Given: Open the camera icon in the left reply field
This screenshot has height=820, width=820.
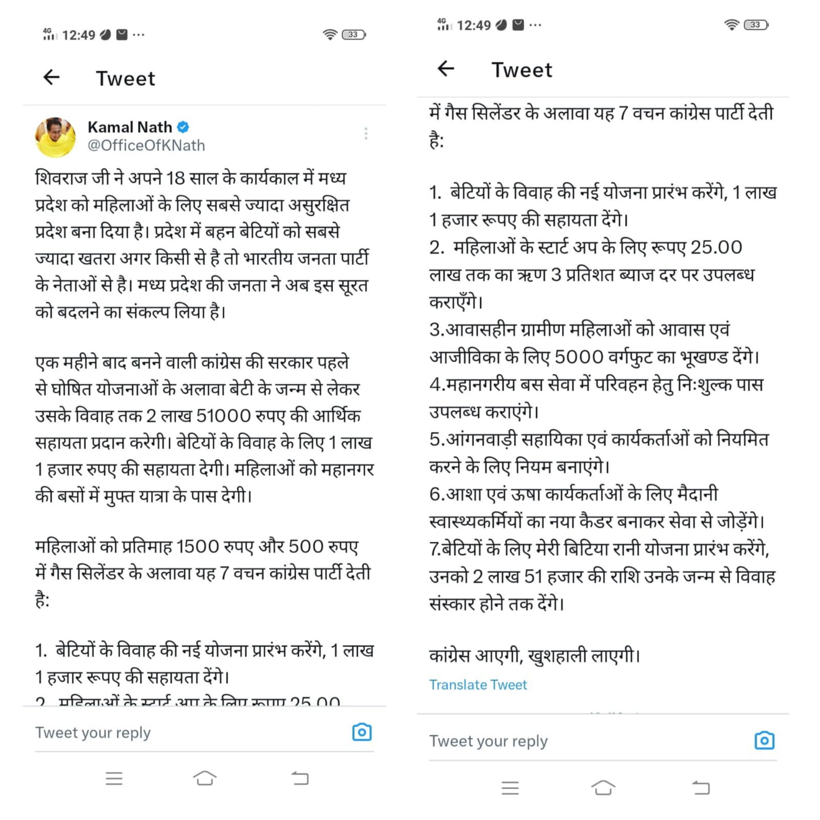Looking at the screenshot, I should pos(361,732).
